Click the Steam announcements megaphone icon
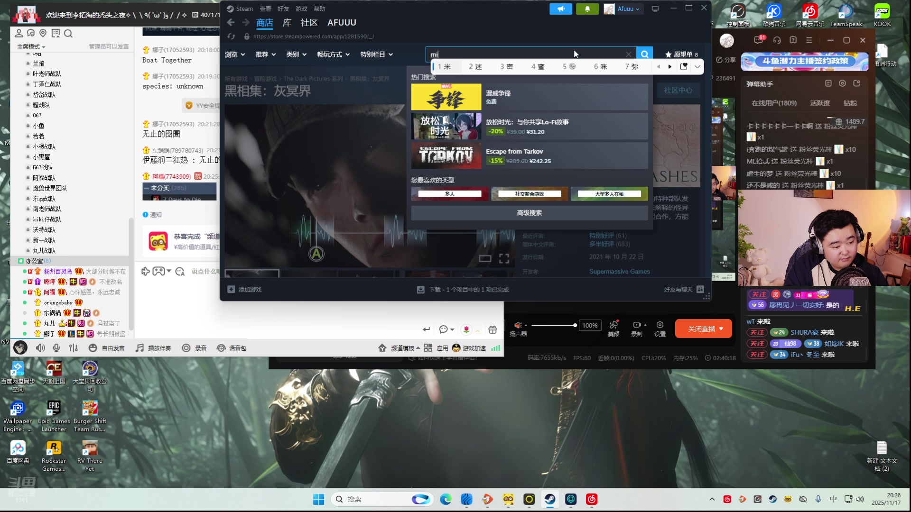Image resolution: width=911 pixels, height=512 pixels. tap(561, 9)
